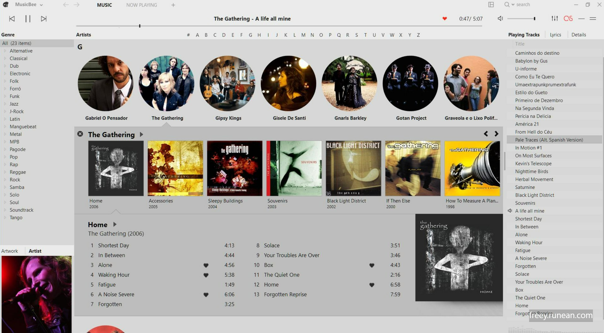The height and width of the screenshot is (333, 604).
Task: Jump to artists starting with M
Action: 303,35
